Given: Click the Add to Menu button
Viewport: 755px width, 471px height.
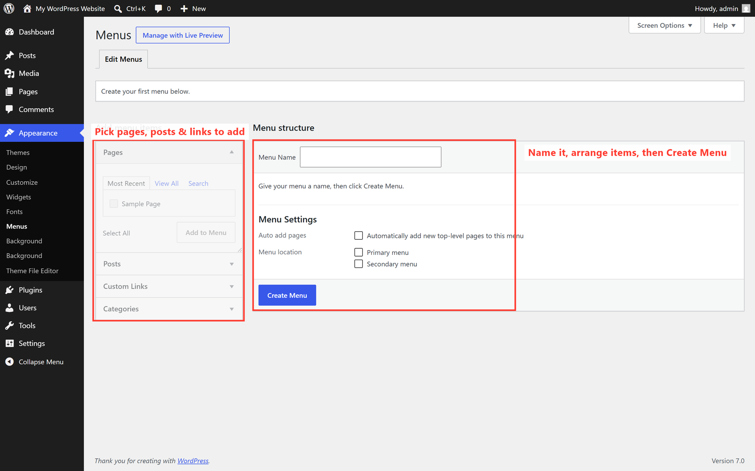Looking at the screenshot, I should point(206,233).
